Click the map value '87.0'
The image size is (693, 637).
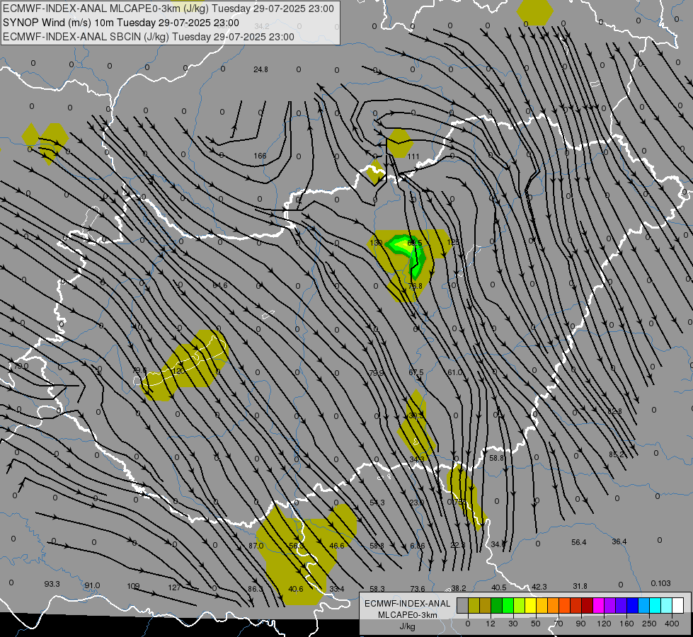pos(256,546)
